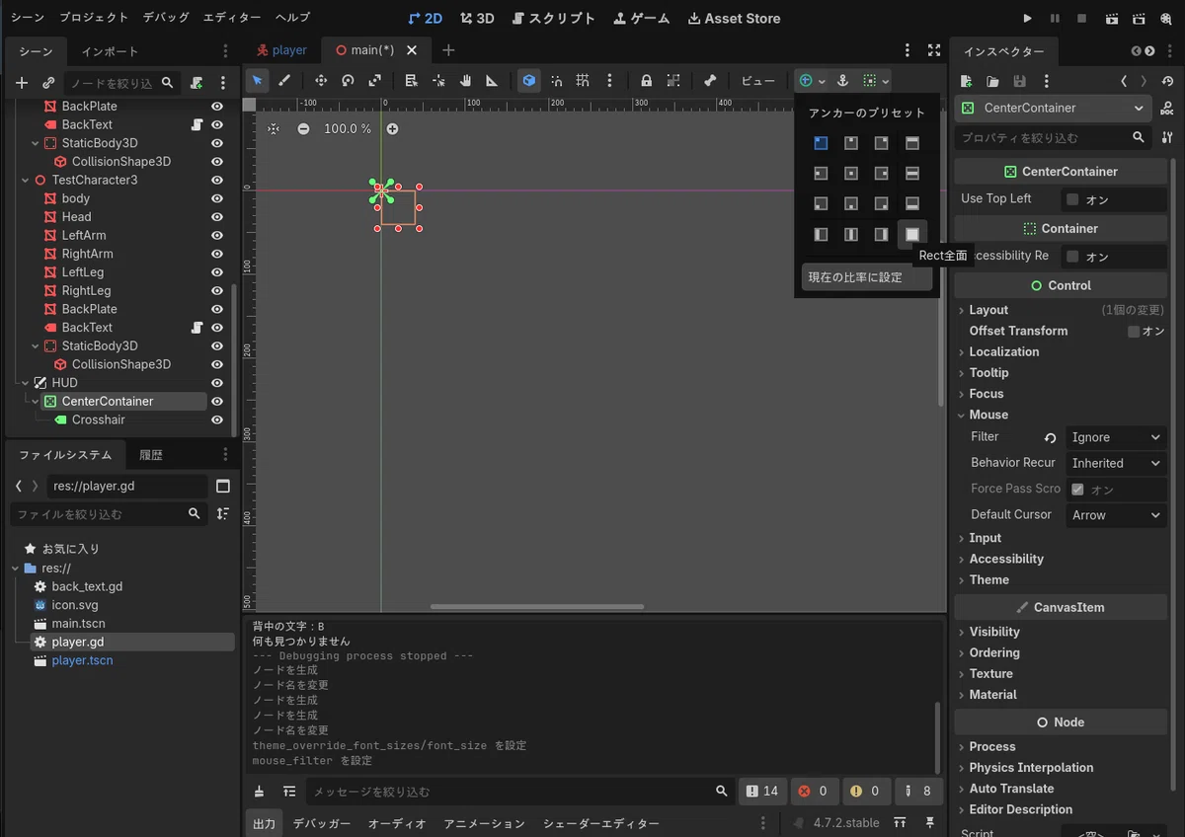Switch to the 3D workspace
This screenshot has width=1185, height=837.
[477, 18]
